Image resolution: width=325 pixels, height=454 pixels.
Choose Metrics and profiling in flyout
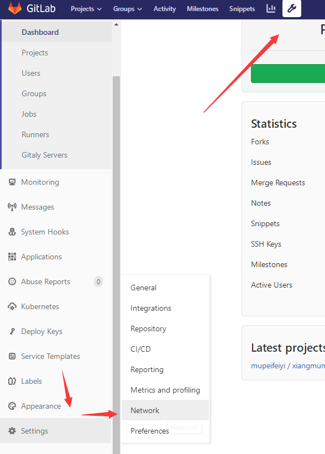tap(165, 390)
